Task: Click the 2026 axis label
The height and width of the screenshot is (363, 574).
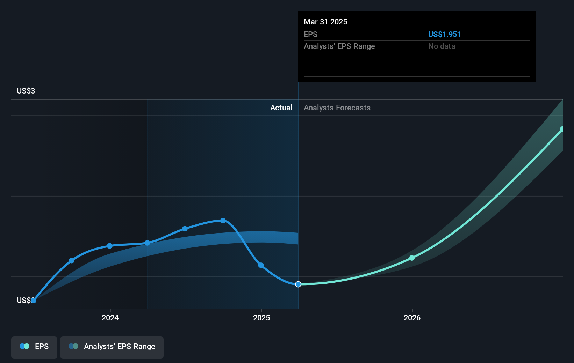Action: (x=412, y=318)
